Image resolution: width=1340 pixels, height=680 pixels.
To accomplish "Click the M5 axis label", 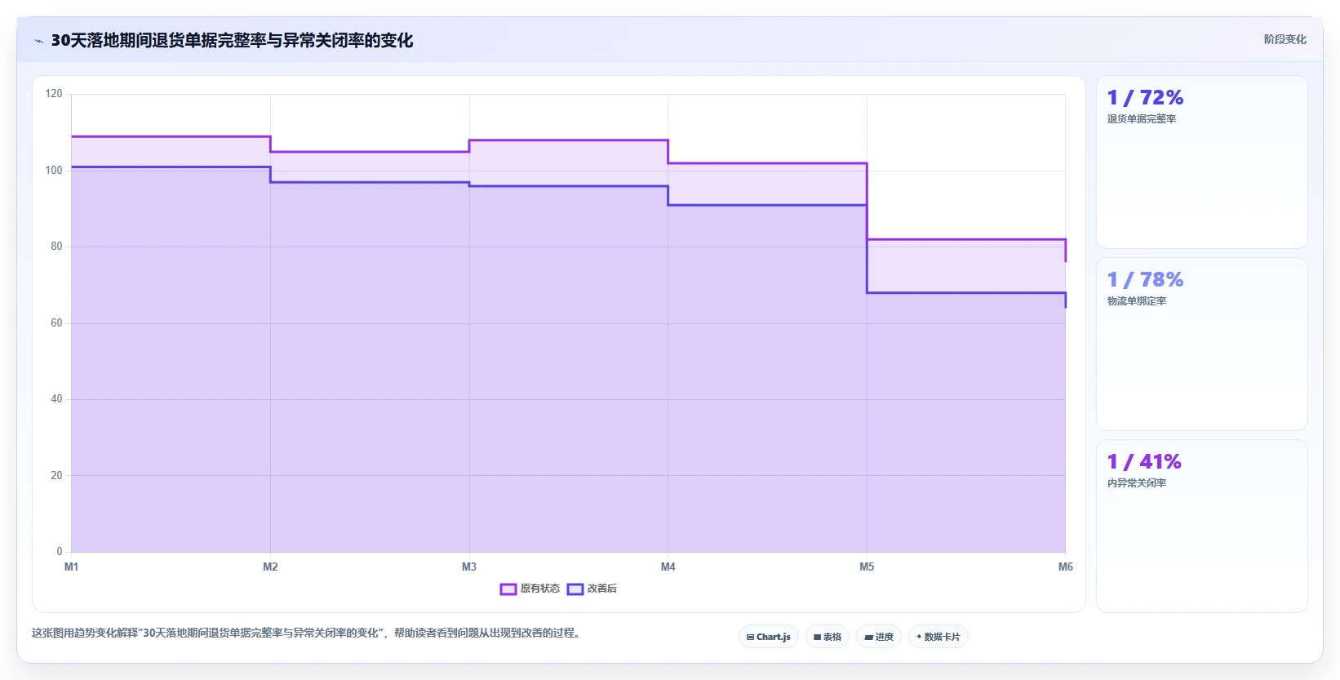I will click(x=867, y=567).
